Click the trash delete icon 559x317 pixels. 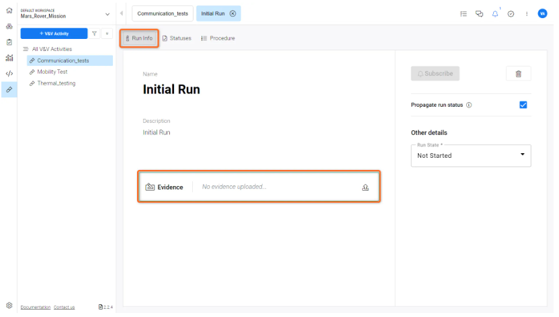tap(518, 74)
